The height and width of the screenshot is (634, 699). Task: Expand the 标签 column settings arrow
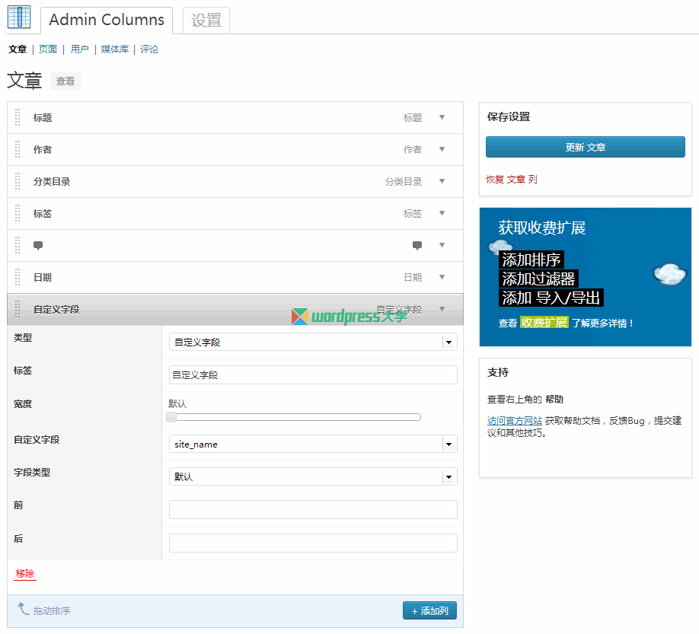442,213
